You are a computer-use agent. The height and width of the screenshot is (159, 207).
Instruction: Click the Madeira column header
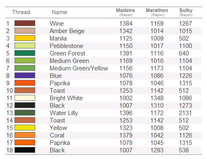tap(125, 12)
